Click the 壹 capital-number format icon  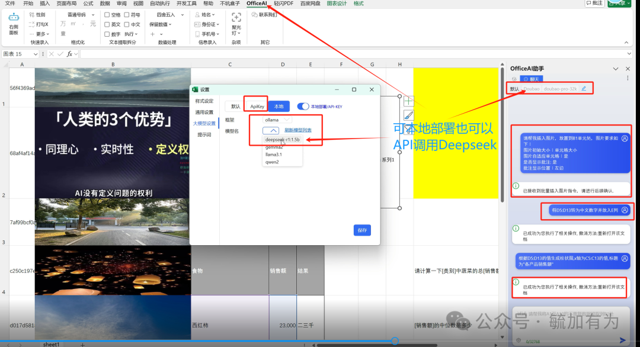(63, 34)
